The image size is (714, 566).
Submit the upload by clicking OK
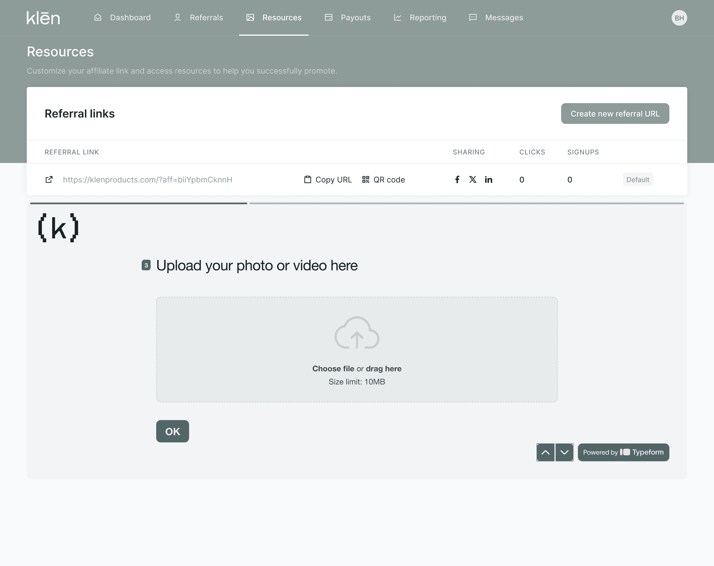pyautogui.click(x=173, y=431)
